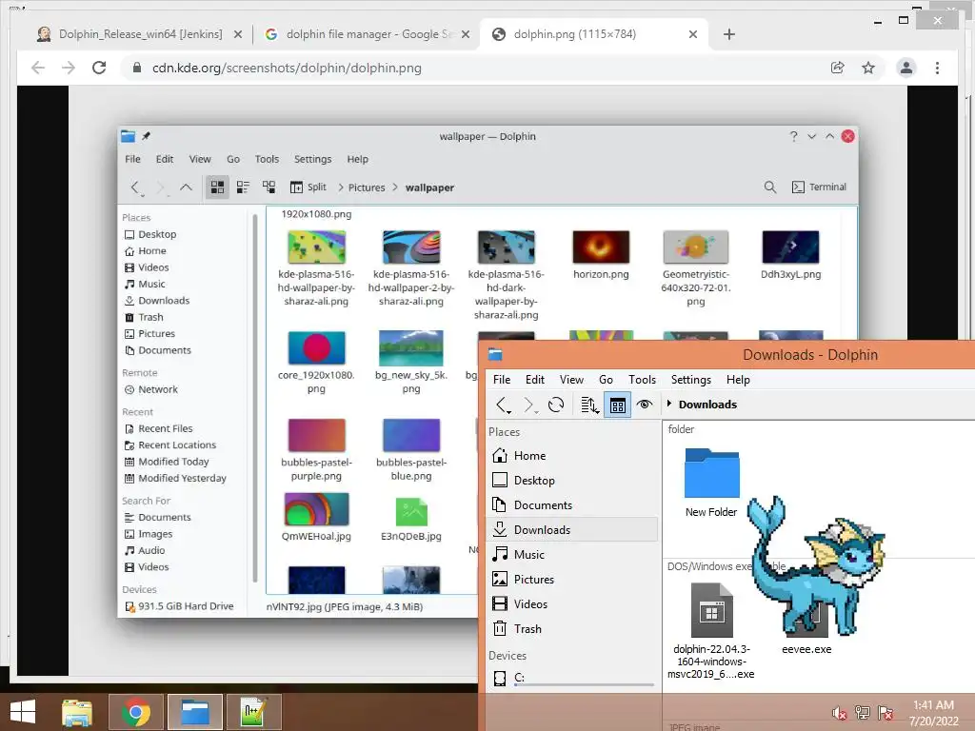This screenshot has height=731, width=975.
Task: Click the muted volume tray icon
Action: [839, 713]
